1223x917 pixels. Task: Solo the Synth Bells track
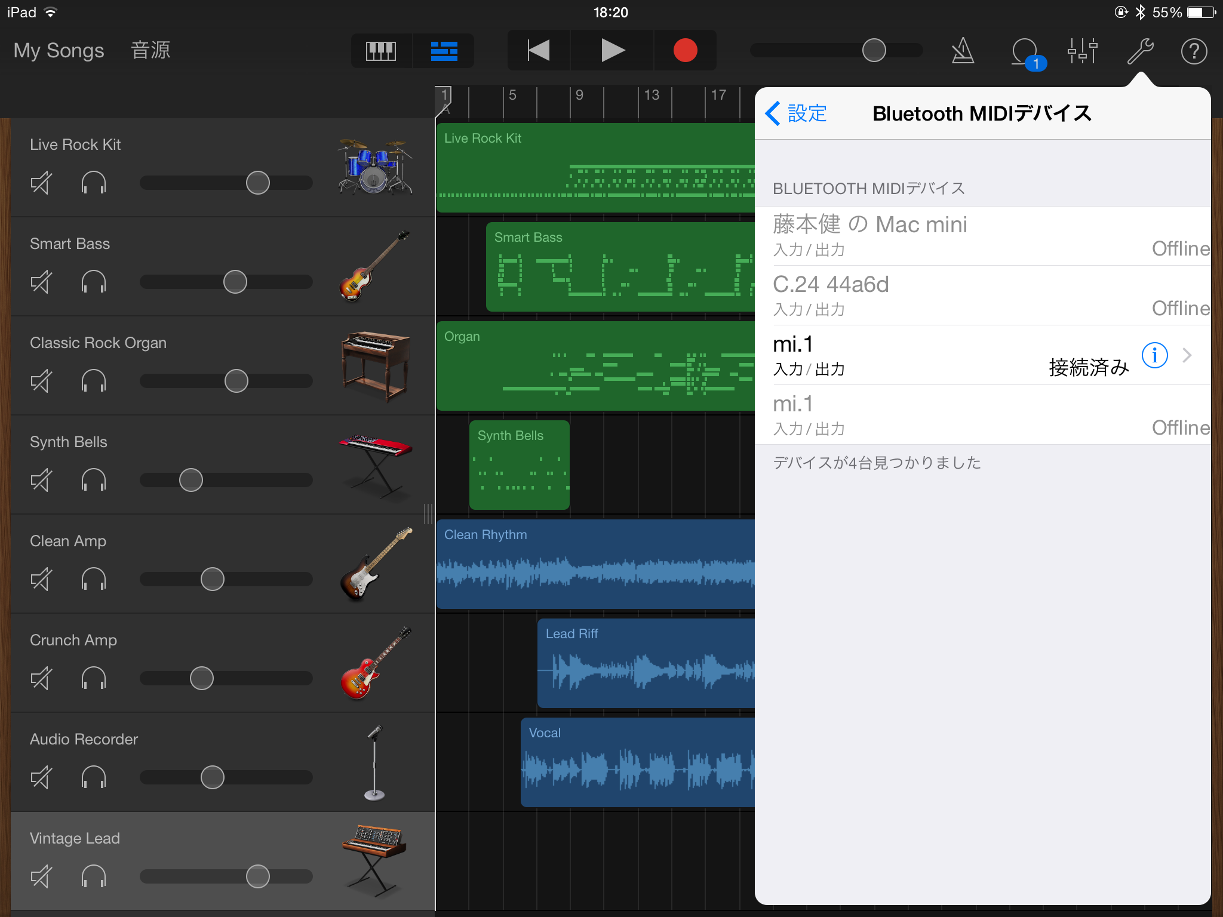[94, 480]
